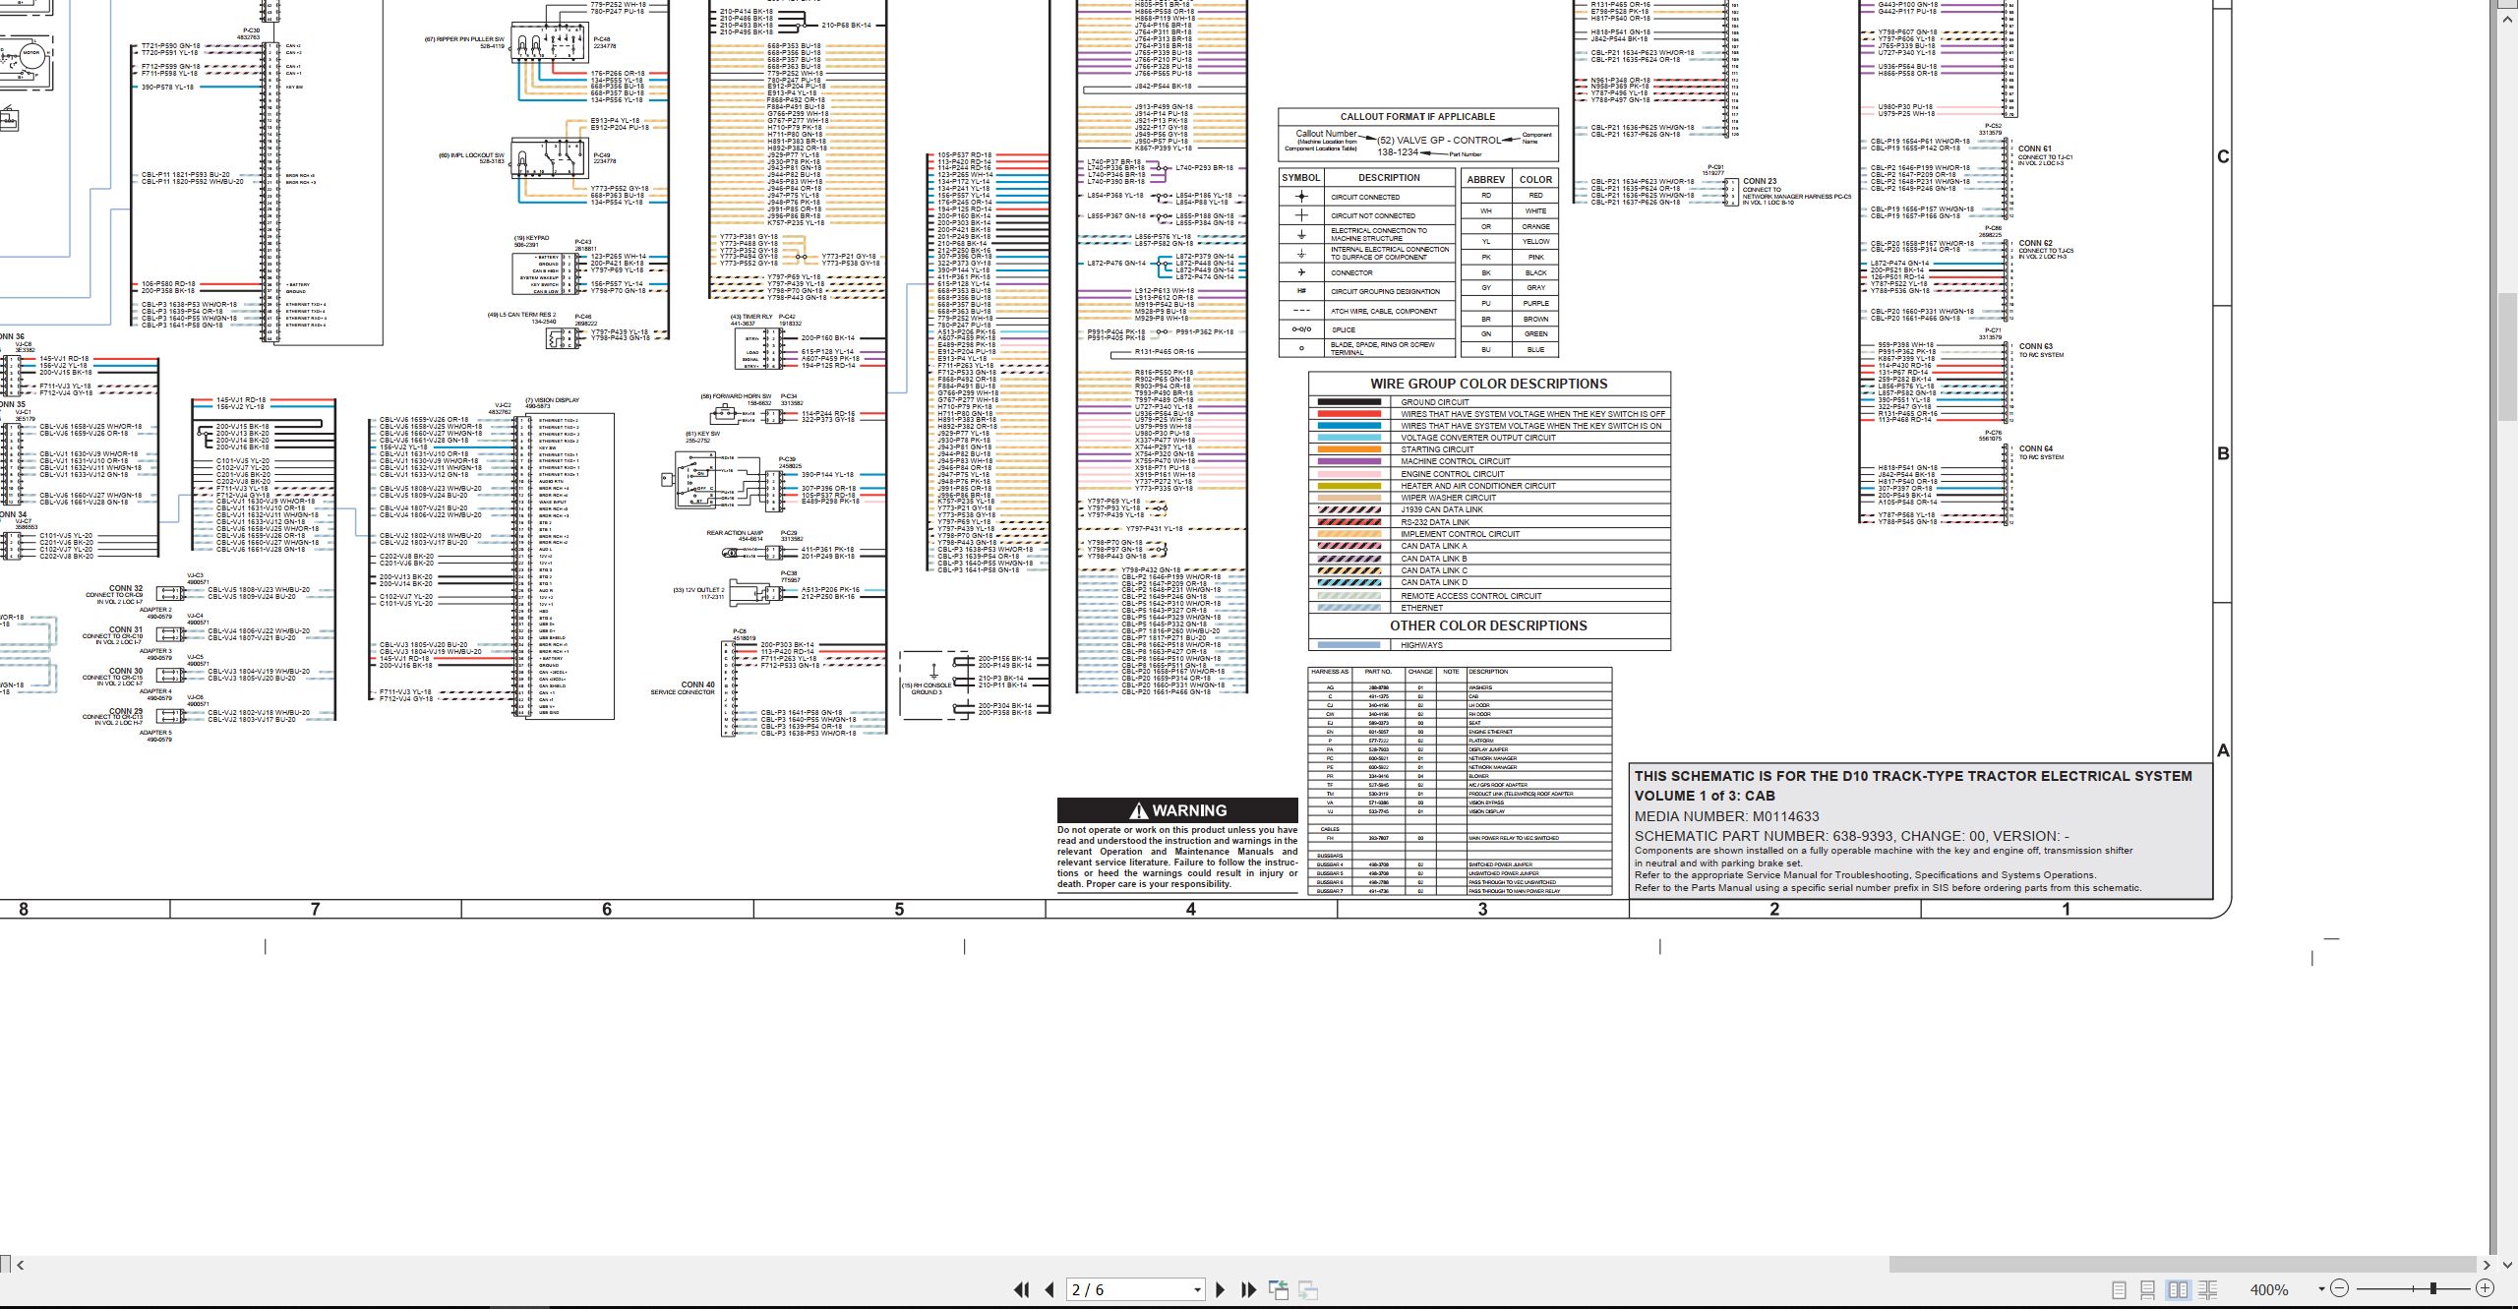Click the 'CONN 62' connector label
The image size is (2518, 1309).
(2035, 243)
